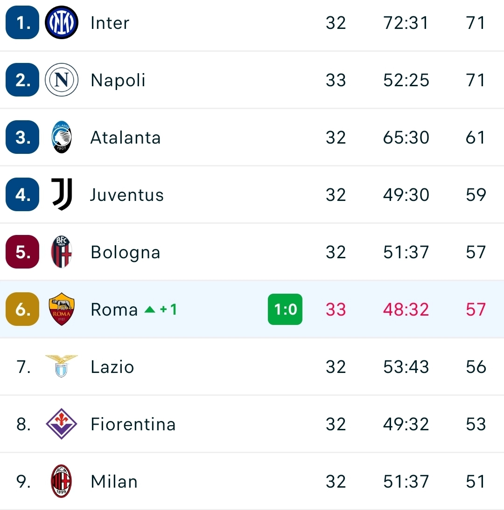Click the gold position 6 badge
This screenshot has height=510, width=504.
click(x=22, y=309)
